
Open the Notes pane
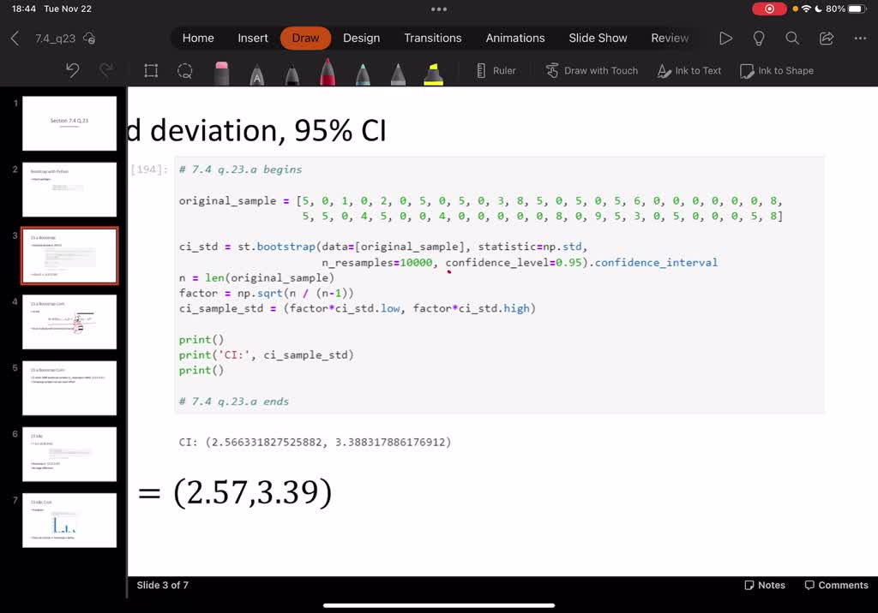764,586
